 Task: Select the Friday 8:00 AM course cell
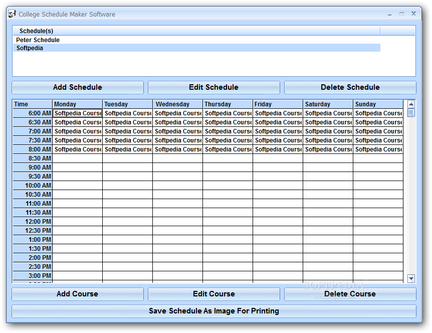click(x=278, y=149)
